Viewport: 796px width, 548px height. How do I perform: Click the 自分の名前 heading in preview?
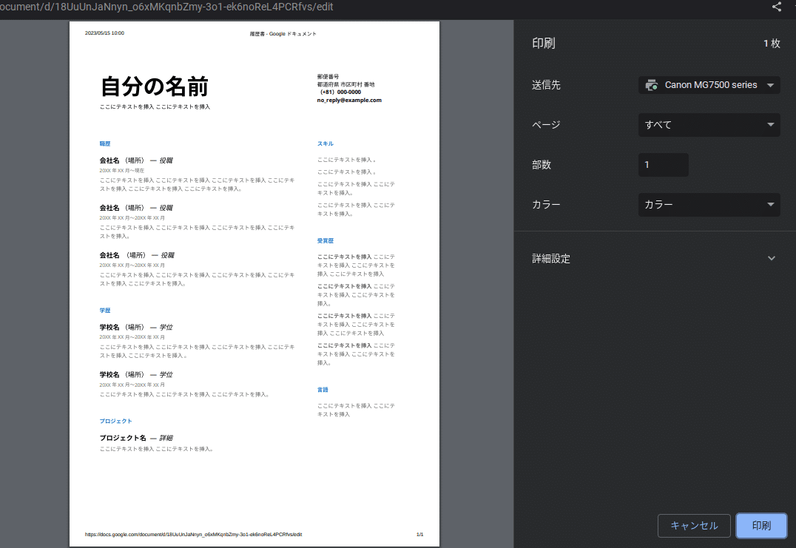[155, 87]
